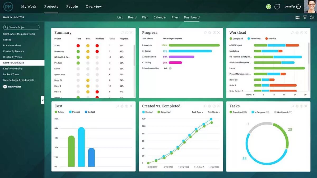
Task: Close the Progress panel
Action: (218, 33)
